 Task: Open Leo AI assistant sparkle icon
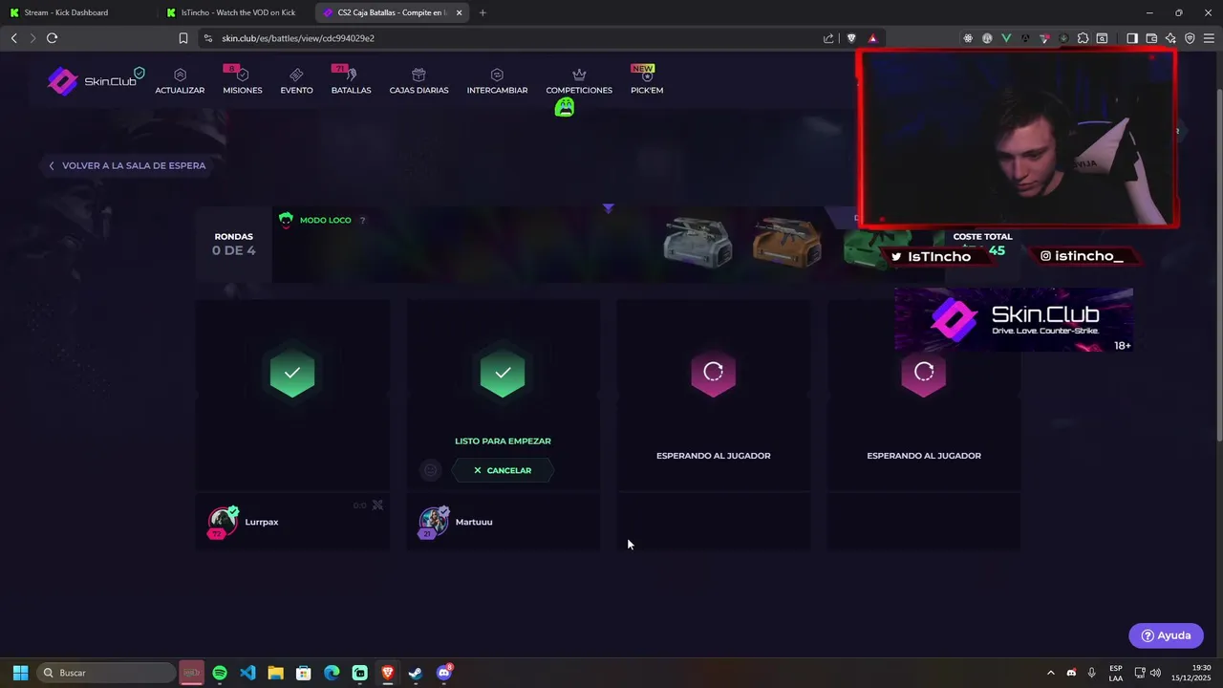1170,38
